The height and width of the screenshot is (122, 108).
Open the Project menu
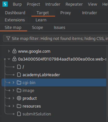tap(33, 4)
